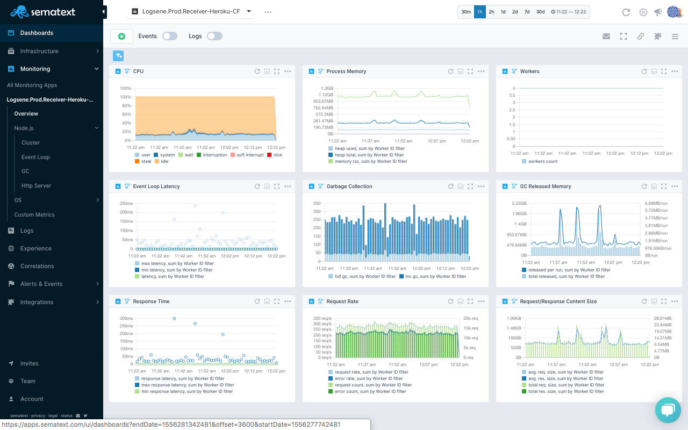Enable the Logs toggle switch
Image resolution: width=688 pixels, height=430 pixels.
(214, 36)
